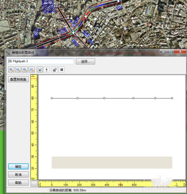Click the delete points X icon
This screenshot has width=187, height=194.
62,69
